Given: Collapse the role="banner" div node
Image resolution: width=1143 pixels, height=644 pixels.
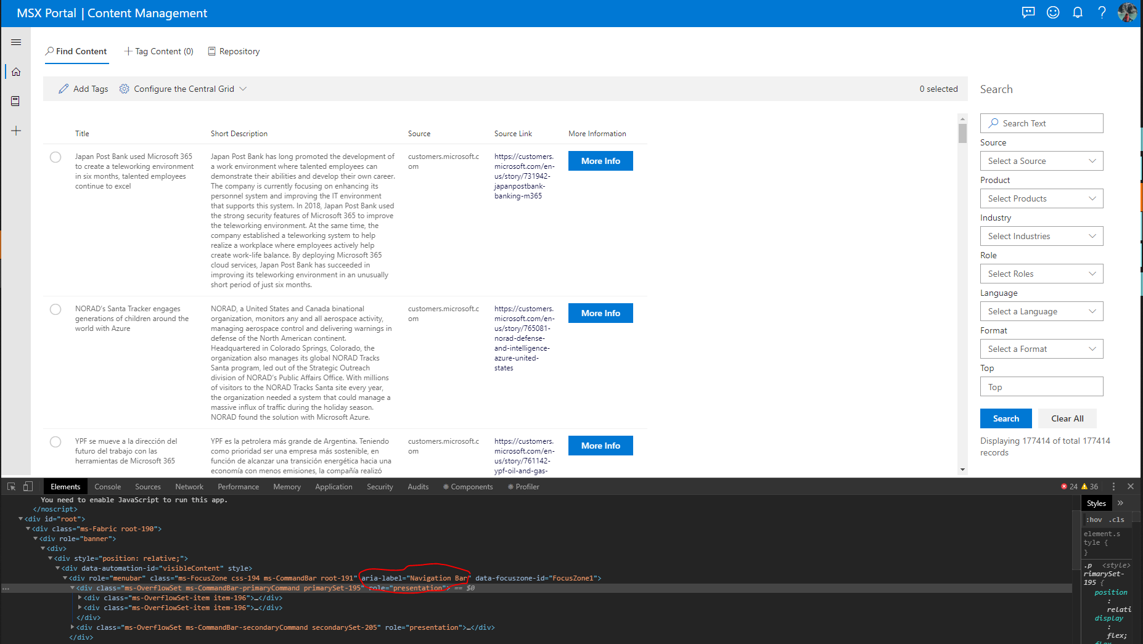Looking at the screenshot, I should pyautogui.click(x=35, y=539).
